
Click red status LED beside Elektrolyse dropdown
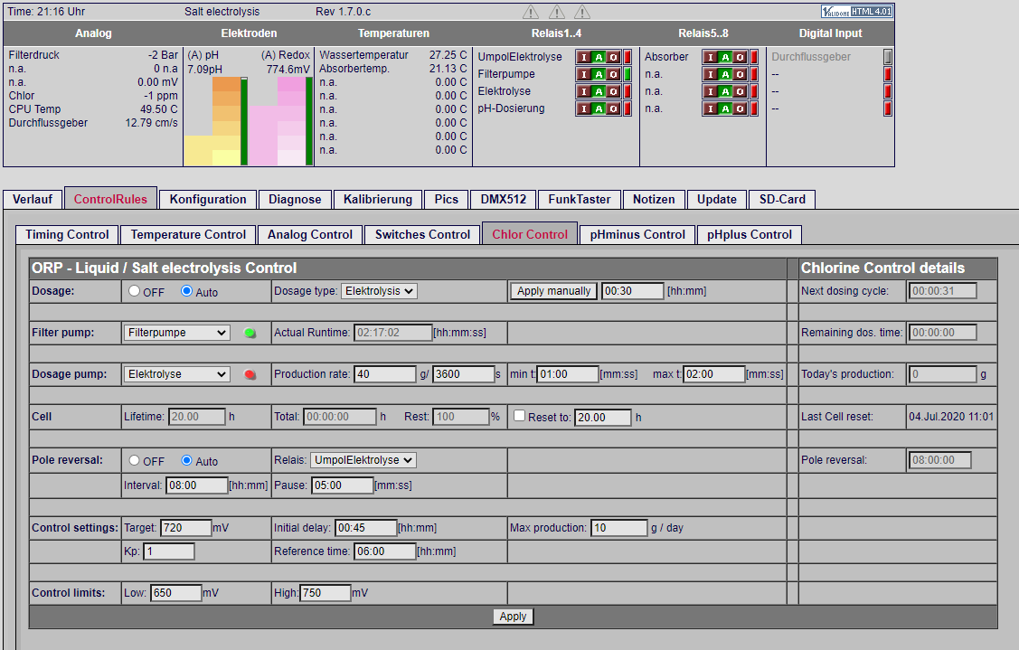tap(250, 374)
